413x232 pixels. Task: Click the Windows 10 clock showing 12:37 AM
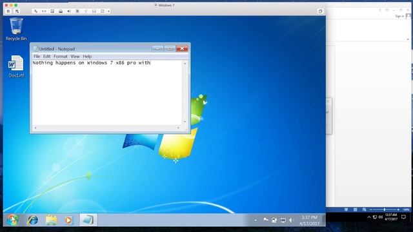(x=391, y=217)
